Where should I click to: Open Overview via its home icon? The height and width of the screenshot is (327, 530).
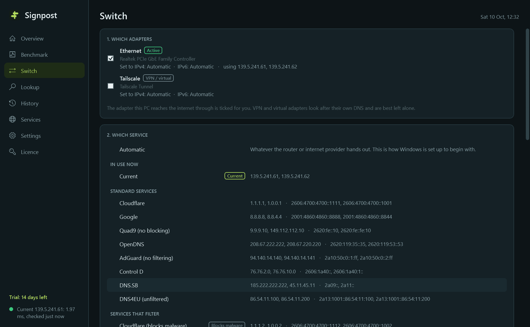pyautogui.click(x=12, y=39)
